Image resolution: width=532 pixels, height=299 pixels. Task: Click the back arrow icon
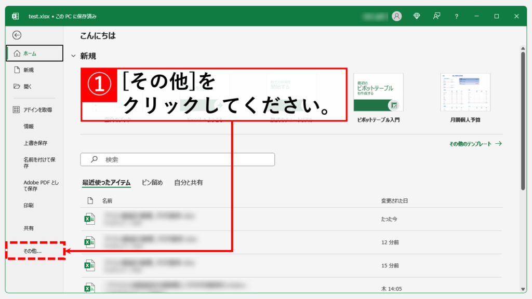click(x=17, y=35)
